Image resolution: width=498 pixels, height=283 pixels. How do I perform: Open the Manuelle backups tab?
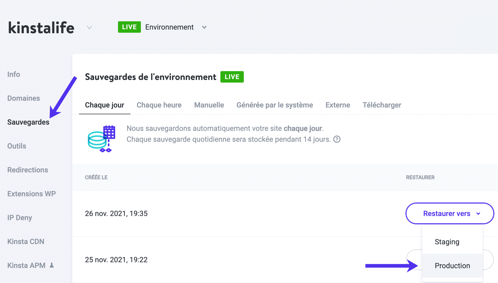[209, 105]
